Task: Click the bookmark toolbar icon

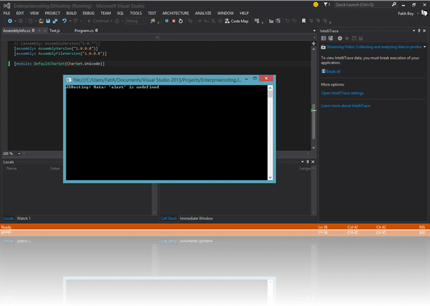Action: (303, 21)
